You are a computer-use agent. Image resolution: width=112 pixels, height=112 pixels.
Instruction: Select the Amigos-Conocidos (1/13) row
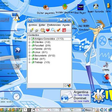tap(51, 39)
